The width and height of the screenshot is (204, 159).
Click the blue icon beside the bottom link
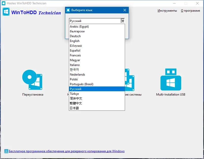tap(6, 151)
